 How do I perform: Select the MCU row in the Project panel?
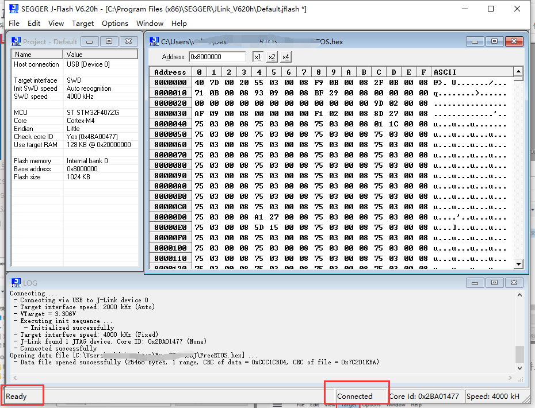point(58,113)
